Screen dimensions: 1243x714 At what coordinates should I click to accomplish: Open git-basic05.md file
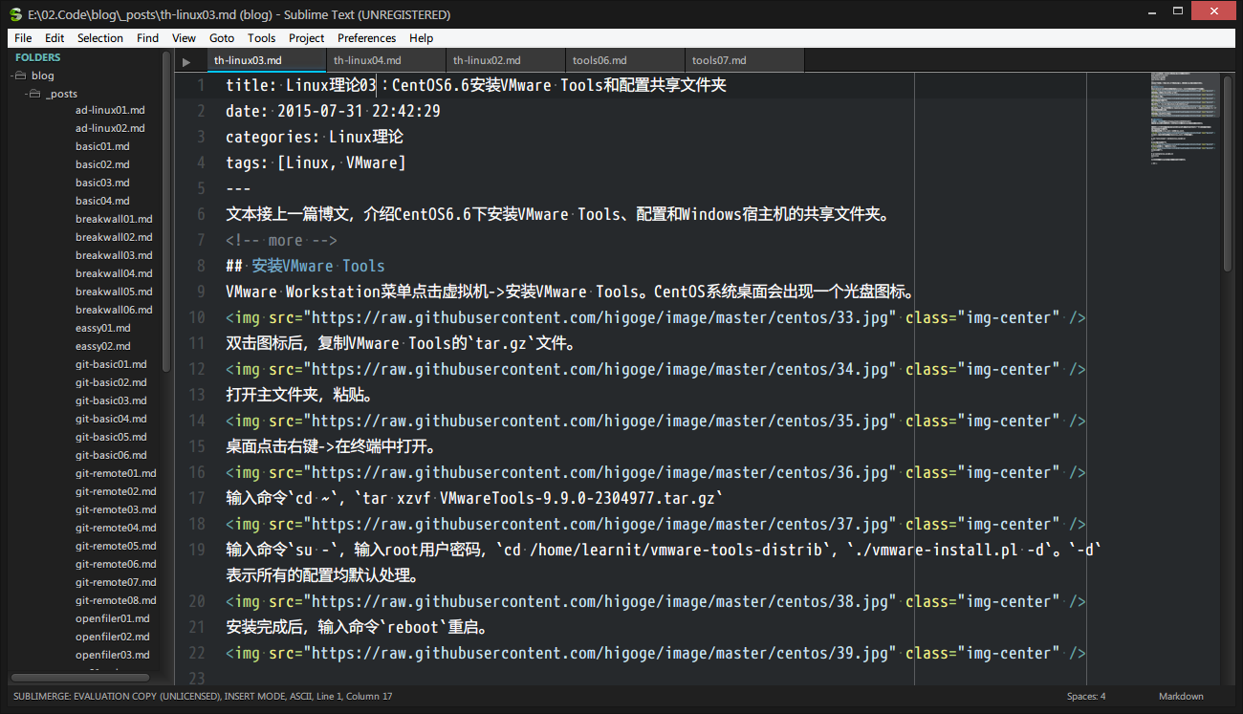[111, 437]
